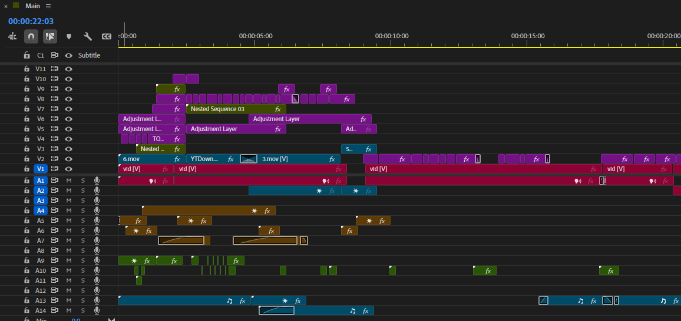681x321 pixels.
Task: Toggle A4 track targeting button
Action: [41, 210]
